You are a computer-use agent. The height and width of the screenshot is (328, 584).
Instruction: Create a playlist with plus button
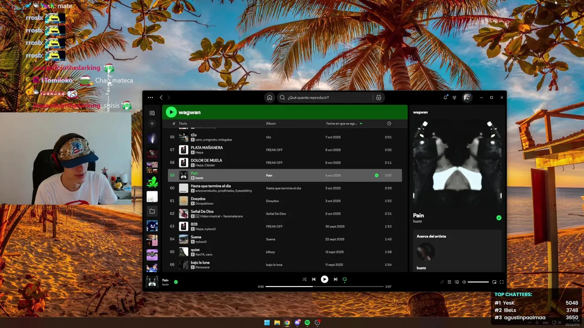point(152,123)
